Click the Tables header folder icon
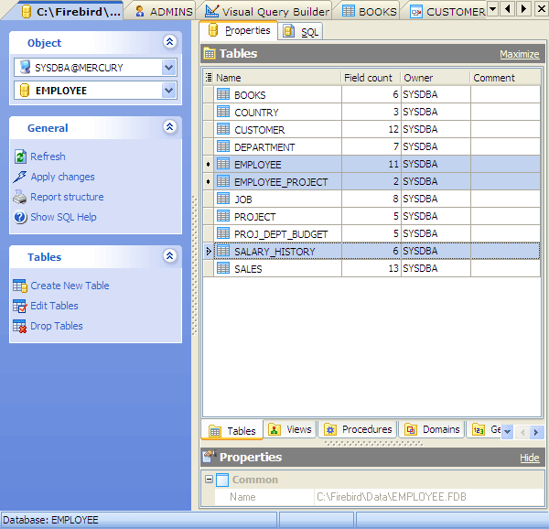549x529 pixels. click(x=210, y=54)
